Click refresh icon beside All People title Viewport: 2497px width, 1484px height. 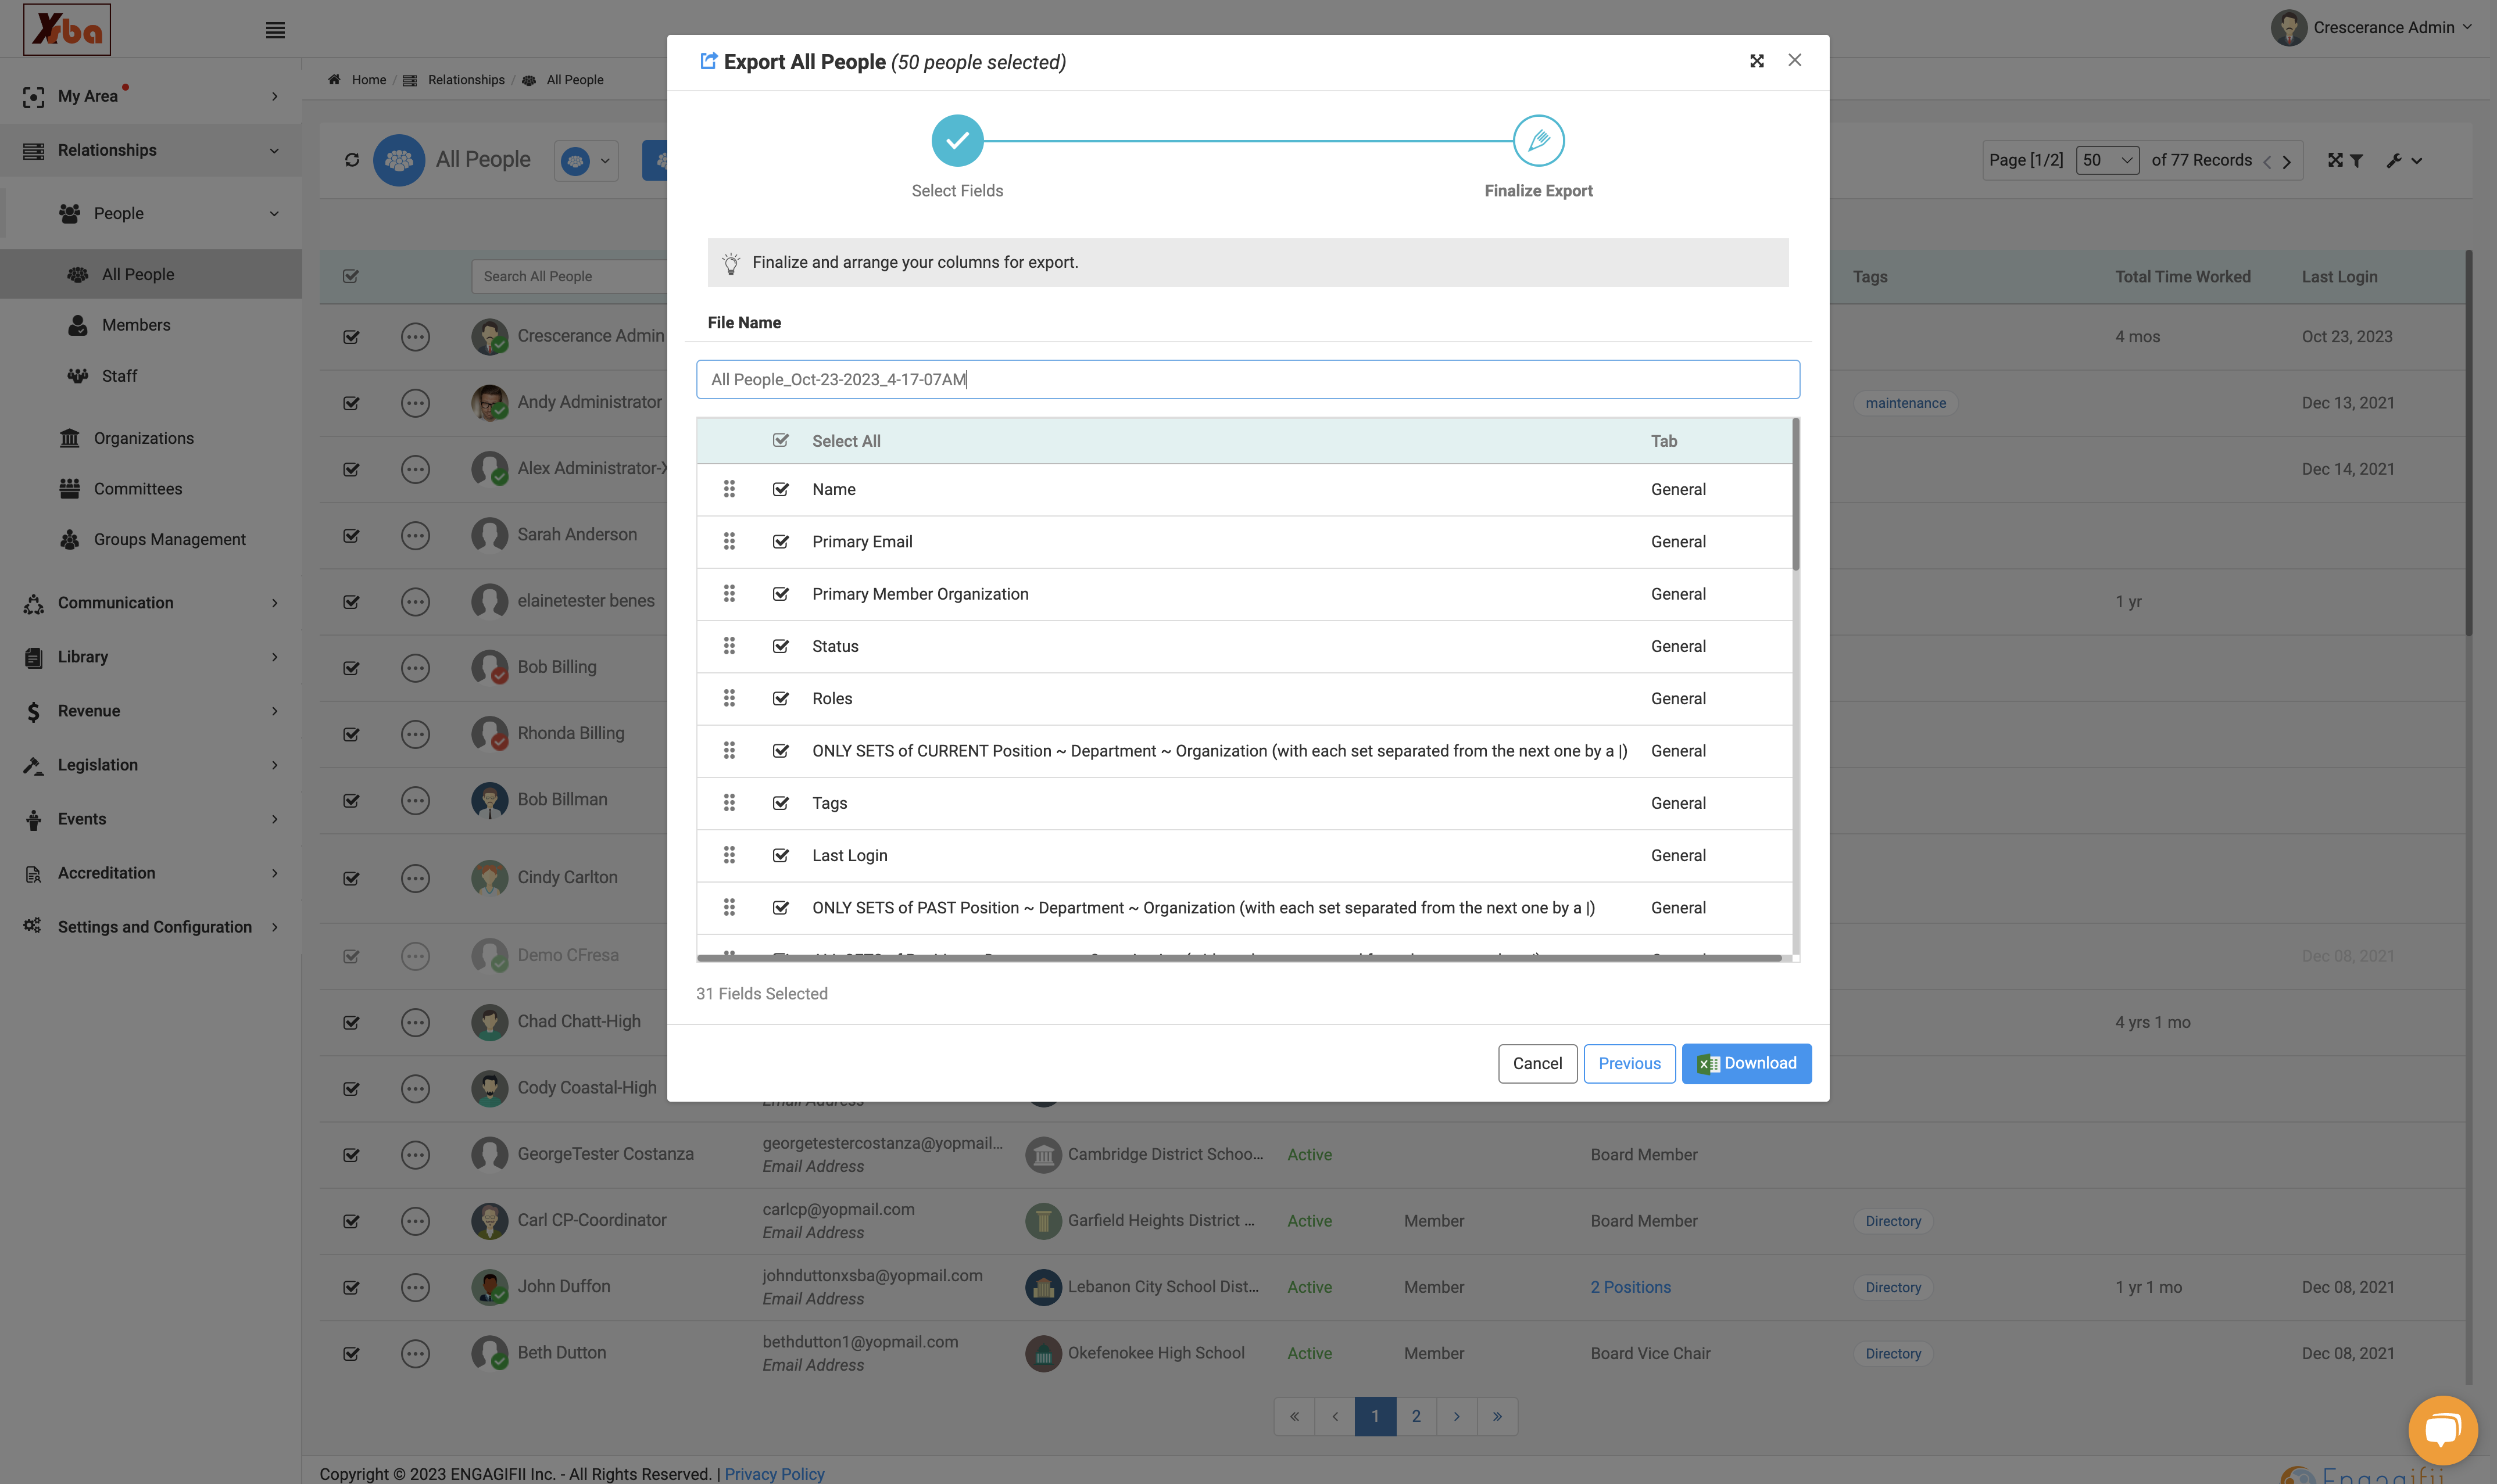(352, 160)
